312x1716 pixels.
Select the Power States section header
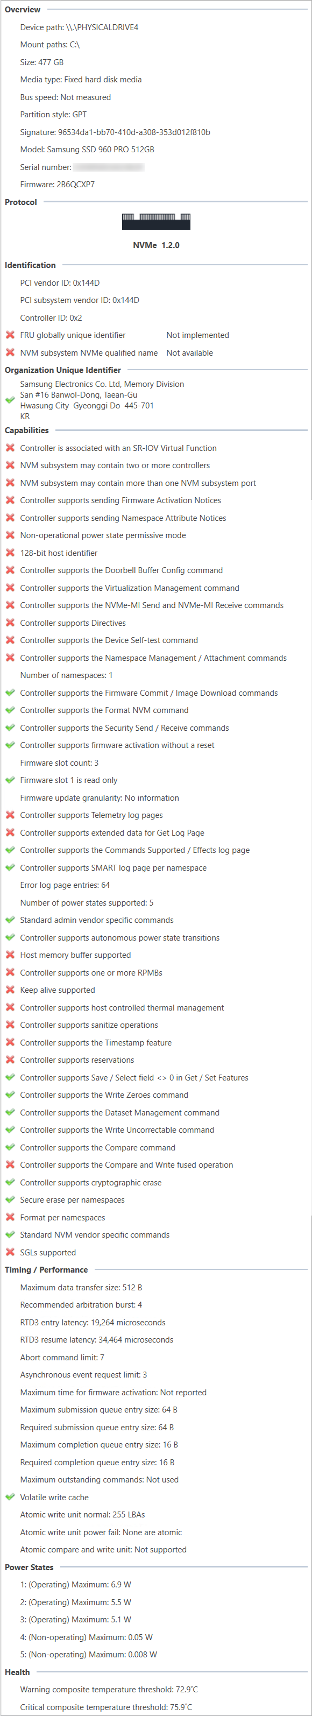click(x=29, y=1567)
